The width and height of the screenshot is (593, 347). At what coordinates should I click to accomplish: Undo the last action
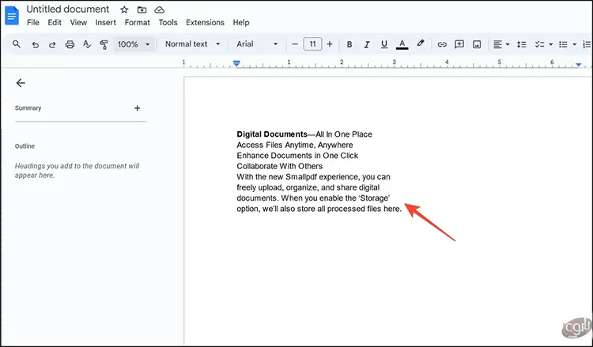pos(35,44)
